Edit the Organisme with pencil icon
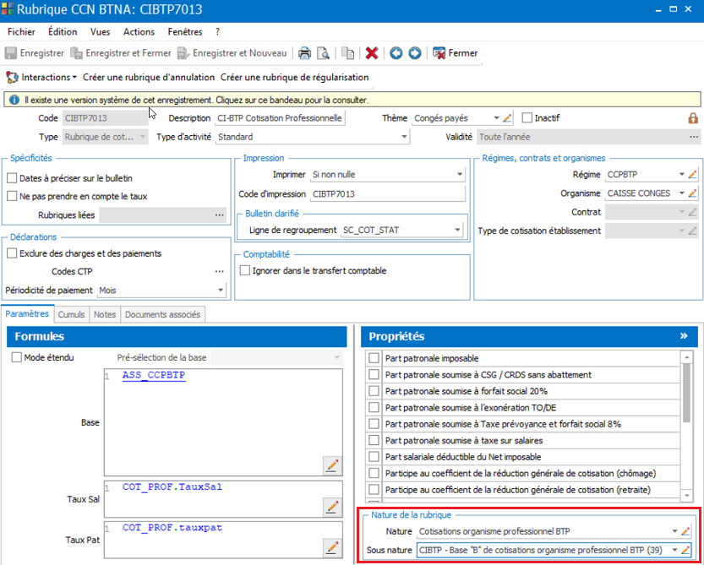 [x=692, y=193]
